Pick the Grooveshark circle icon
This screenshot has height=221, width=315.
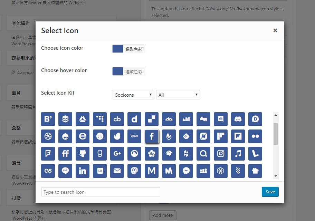click(134, 154)
